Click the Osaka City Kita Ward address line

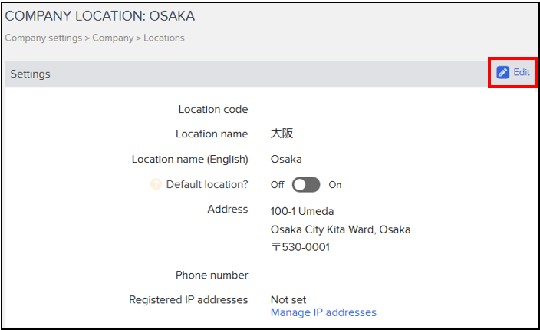[x=341, y=229]
